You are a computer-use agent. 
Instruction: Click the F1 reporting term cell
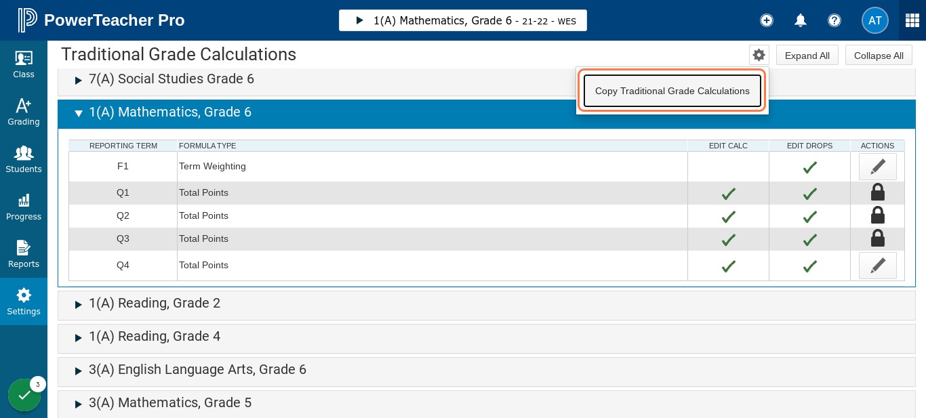click(123, 166)
